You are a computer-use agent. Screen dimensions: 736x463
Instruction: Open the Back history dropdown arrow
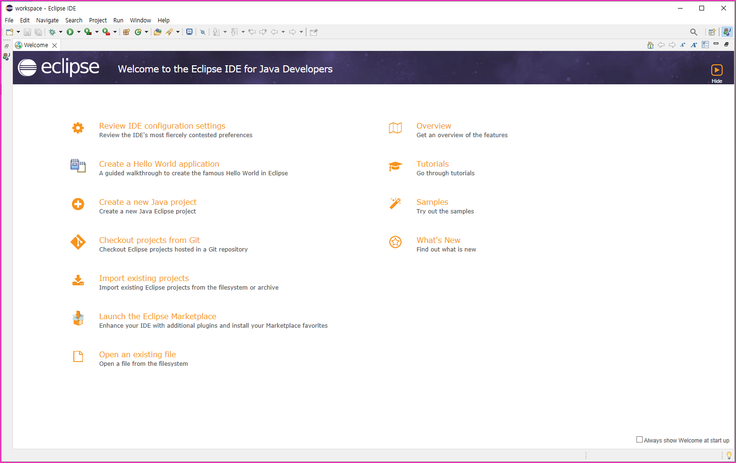(283, 32)
